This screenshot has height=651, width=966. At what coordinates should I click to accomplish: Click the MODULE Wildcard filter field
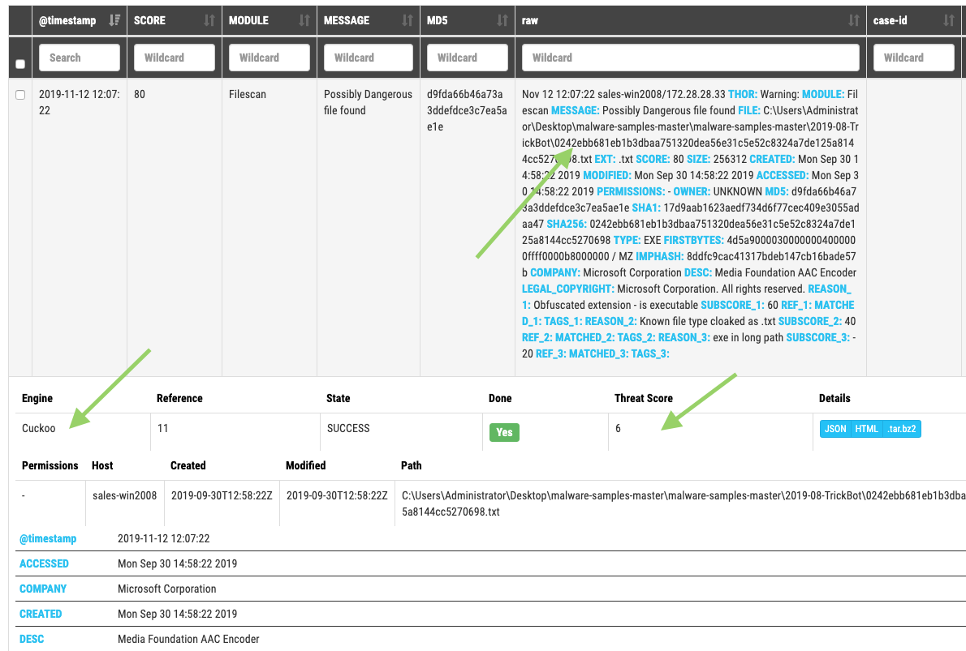pos(270,58)
